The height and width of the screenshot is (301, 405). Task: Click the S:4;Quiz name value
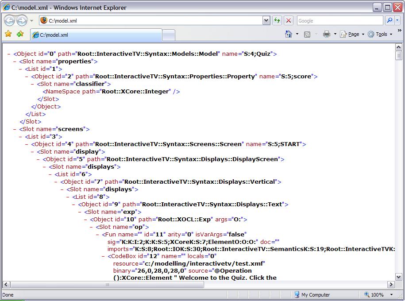[257, 54]
